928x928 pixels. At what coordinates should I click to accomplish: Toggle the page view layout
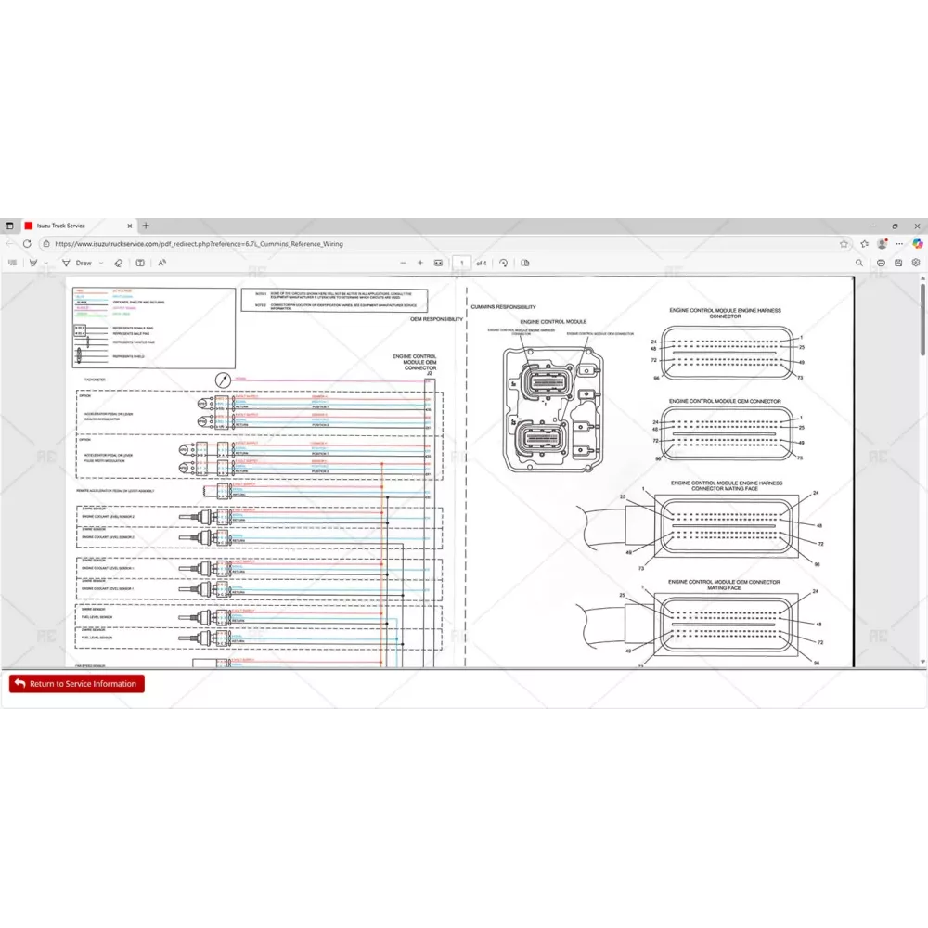pos(525,263)
